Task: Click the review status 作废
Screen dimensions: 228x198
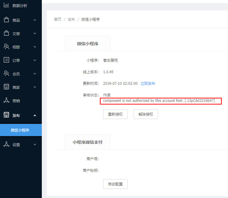Action: coord(107,95)
